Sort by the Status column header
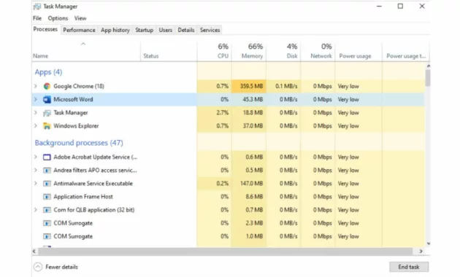Viewport: 460px width, 277px height. (x=169, y=51)
